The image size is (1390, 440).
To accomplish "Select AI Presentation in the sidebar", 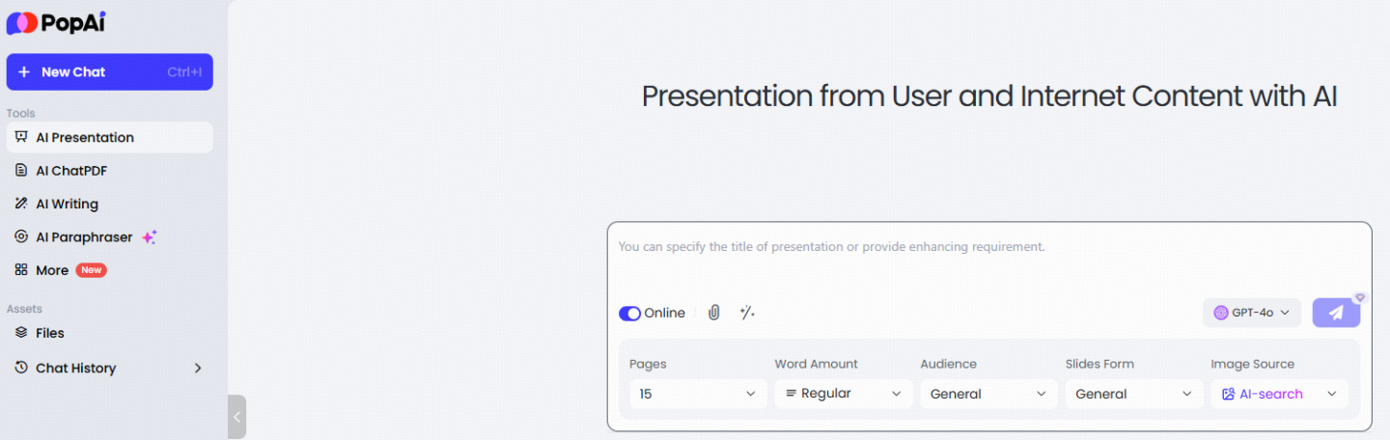I will (x=109, y=137).
